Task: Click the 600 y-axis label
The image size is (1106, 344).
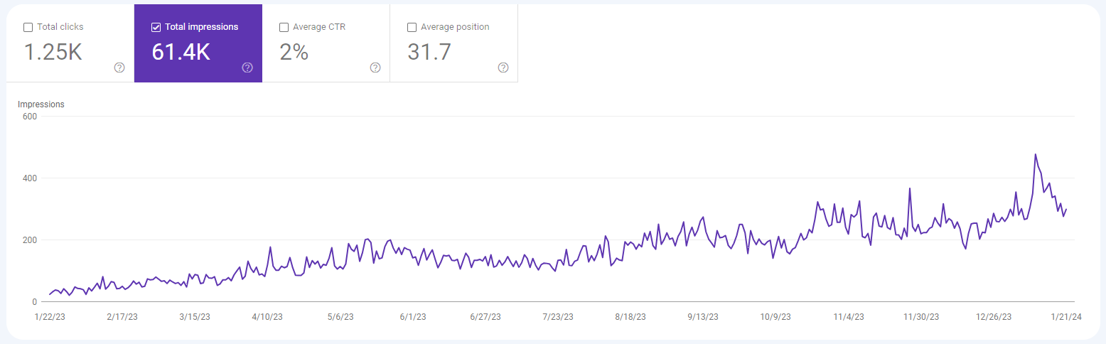Action: 28,117
